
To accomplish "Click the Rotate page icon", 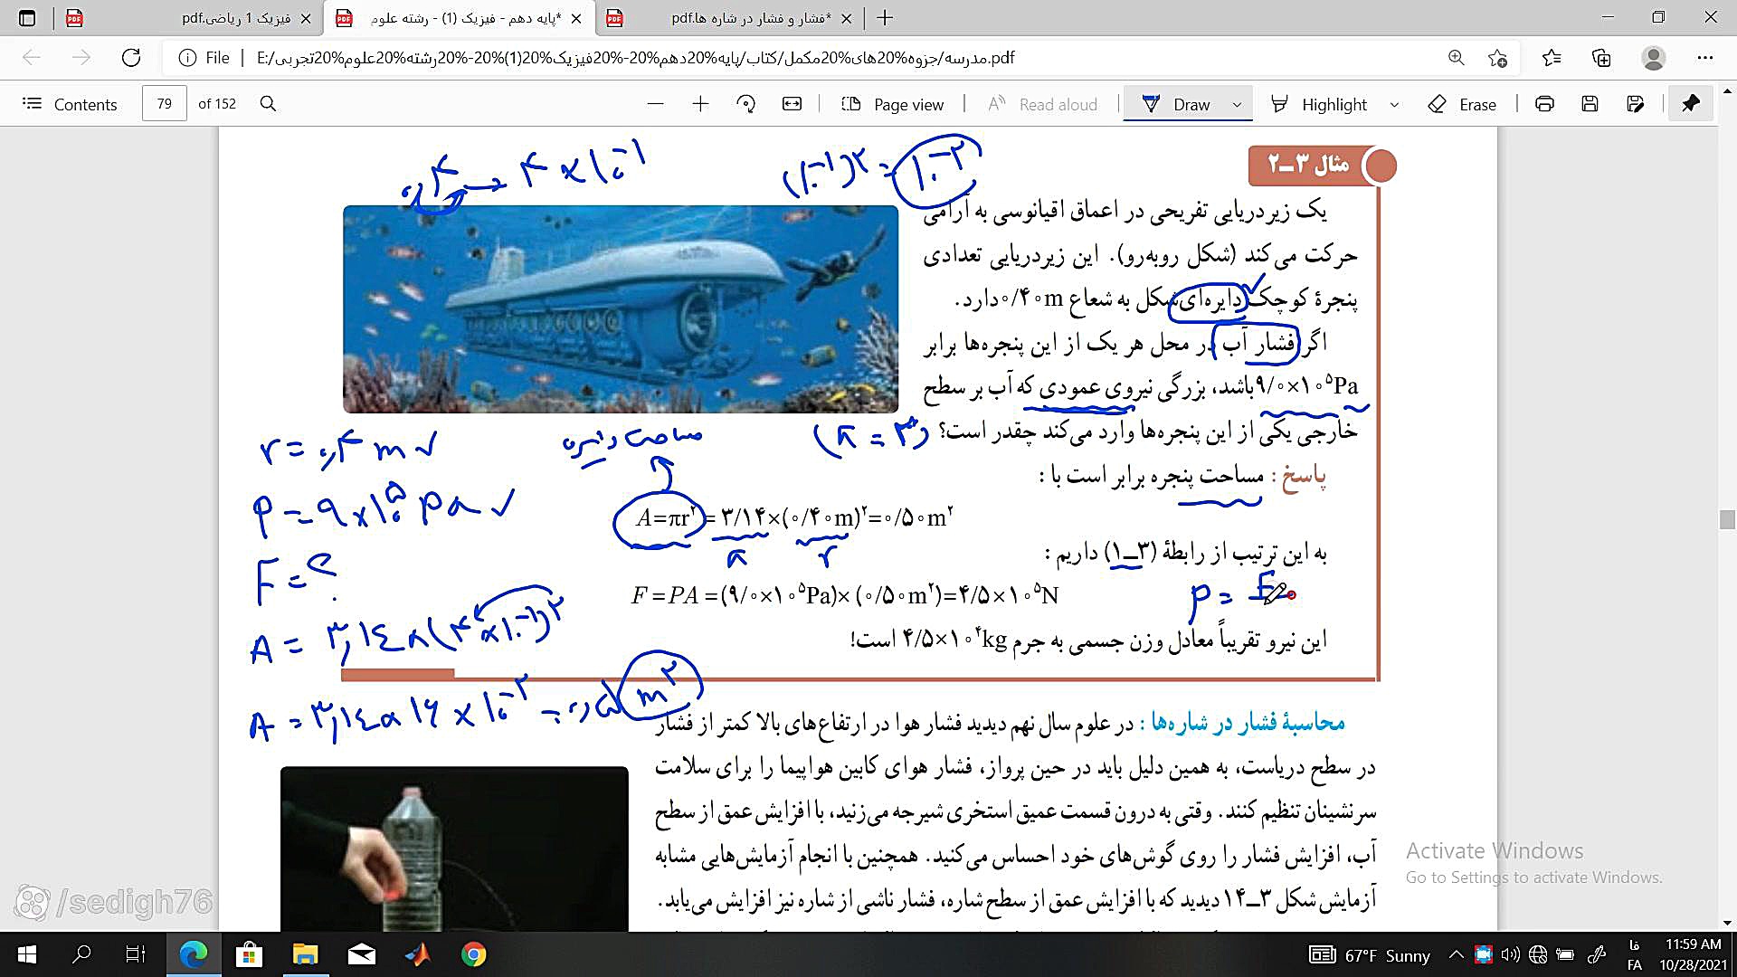I will coord(745,104).
